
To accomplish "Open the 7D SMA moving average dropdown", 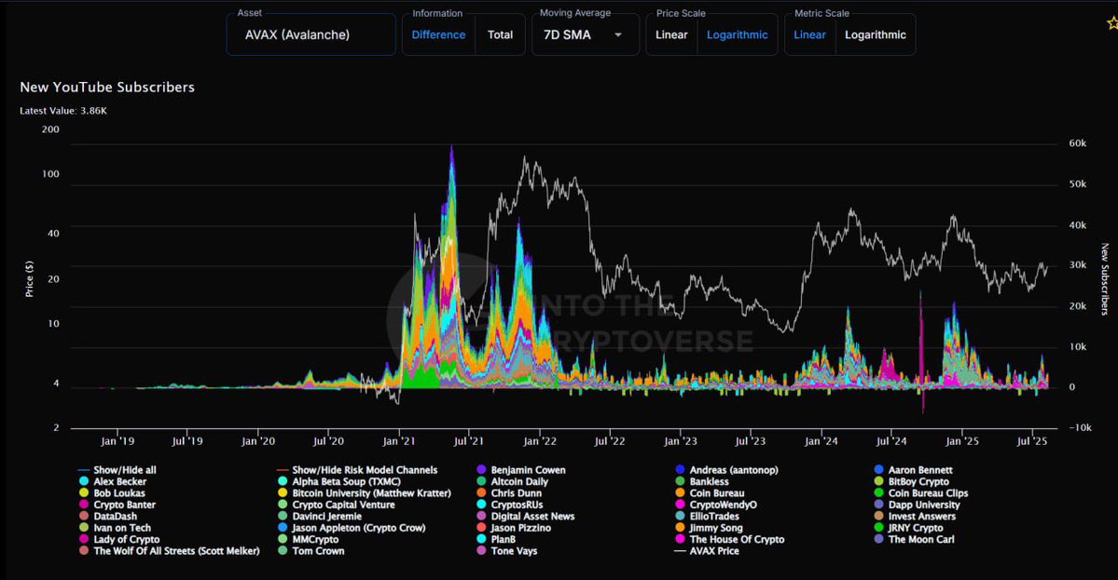I will coord(585,34).
